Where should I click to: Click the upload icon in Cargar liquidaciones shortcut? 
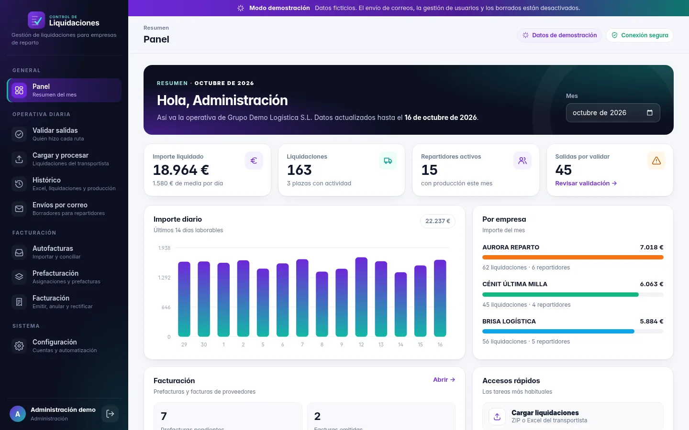pyautogui.click(x=497, y=417)
